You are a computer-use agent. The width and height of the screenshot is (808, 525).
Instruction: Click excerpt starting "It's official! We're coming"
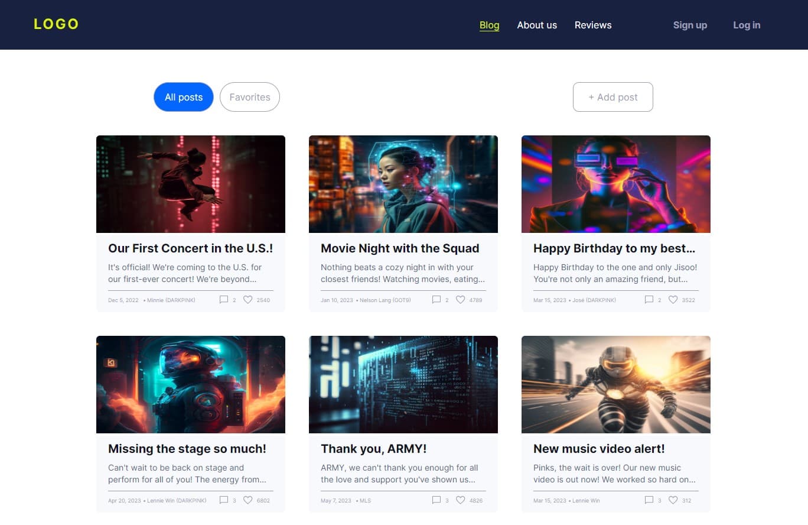[185, 273]
